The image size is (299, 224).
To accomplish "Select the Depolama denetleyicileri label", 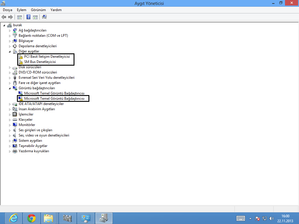I will tap(38, 46).
